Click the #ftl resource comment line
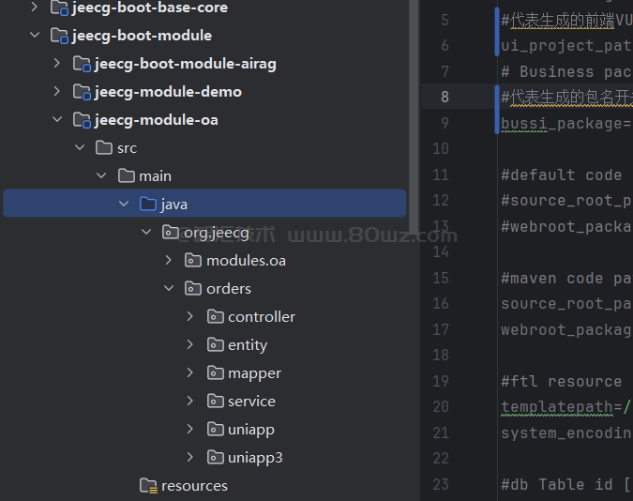 (x=562, y=382)
